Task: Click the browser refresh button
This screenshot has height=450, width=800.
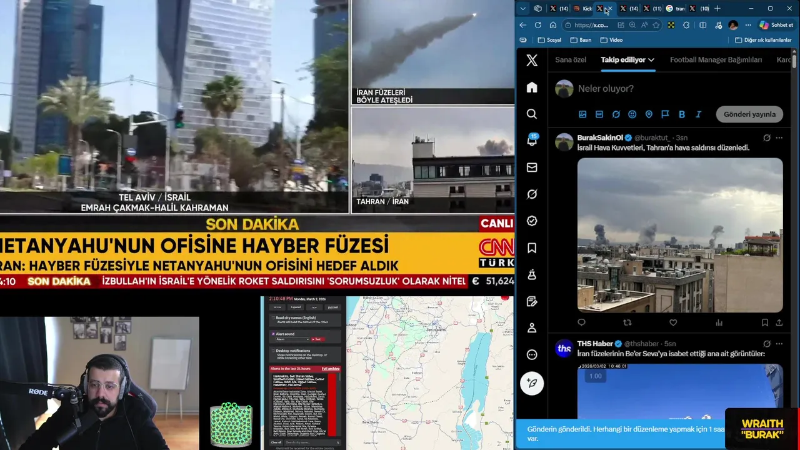Action: pyautogui.click(x=537, y=25)
